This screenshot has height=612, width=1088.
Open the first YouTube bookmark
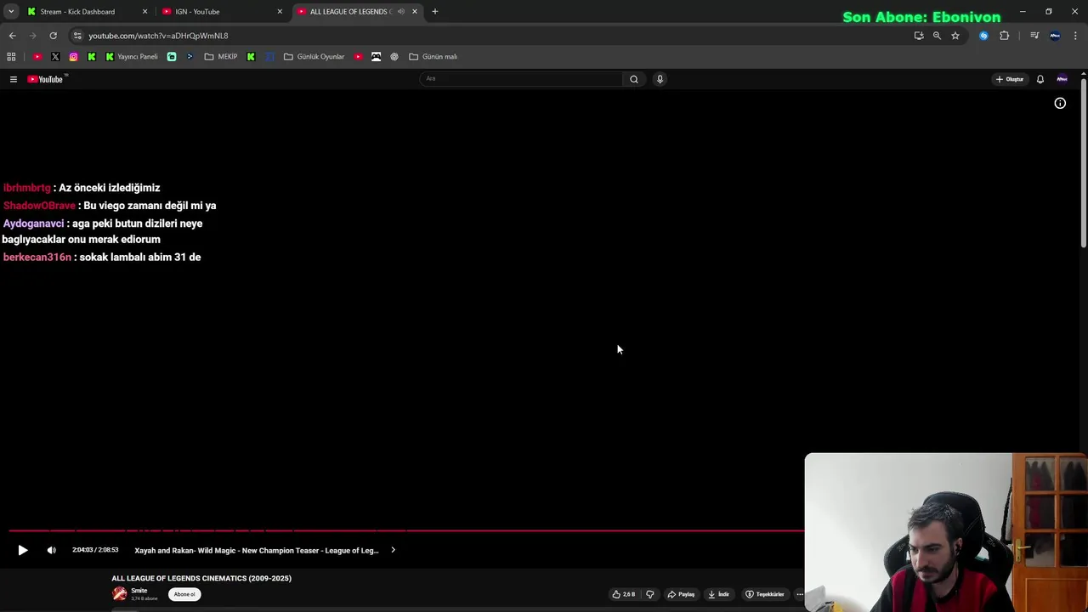pyautogui.click(x=37, y=57)
